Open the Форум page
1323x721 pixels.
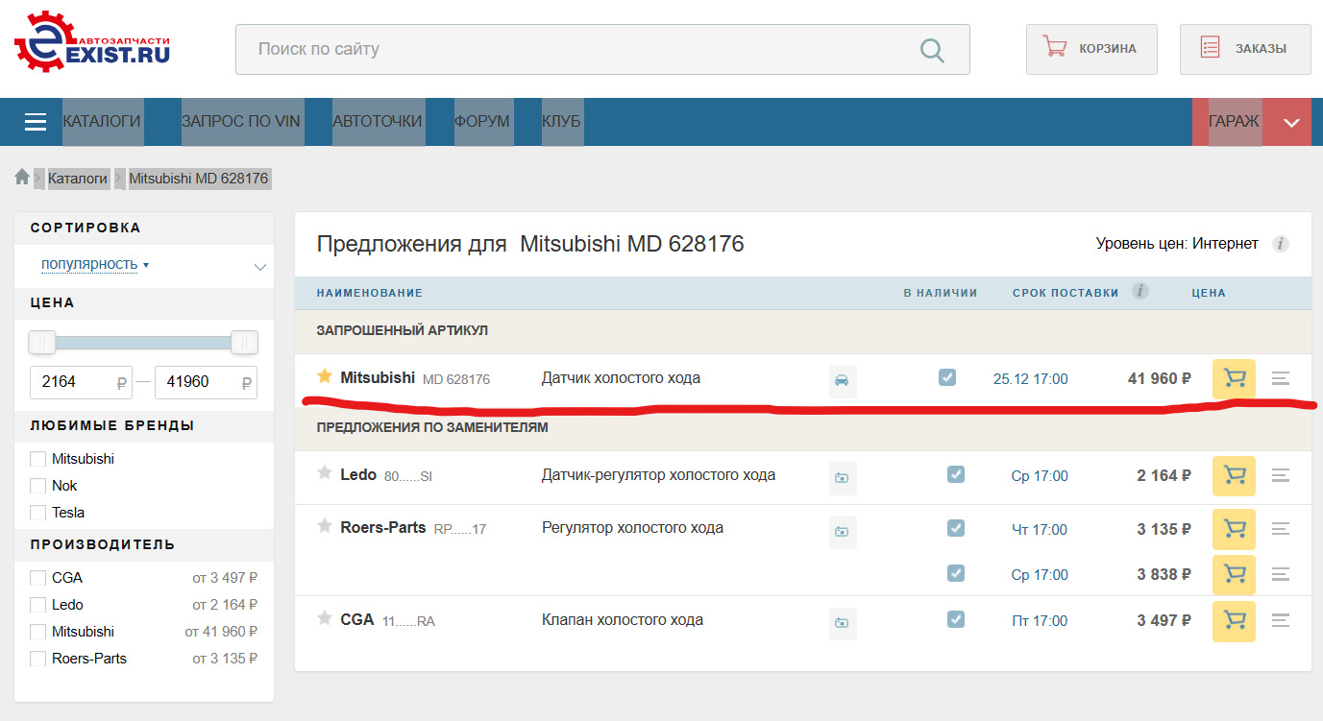coord(482,122)
